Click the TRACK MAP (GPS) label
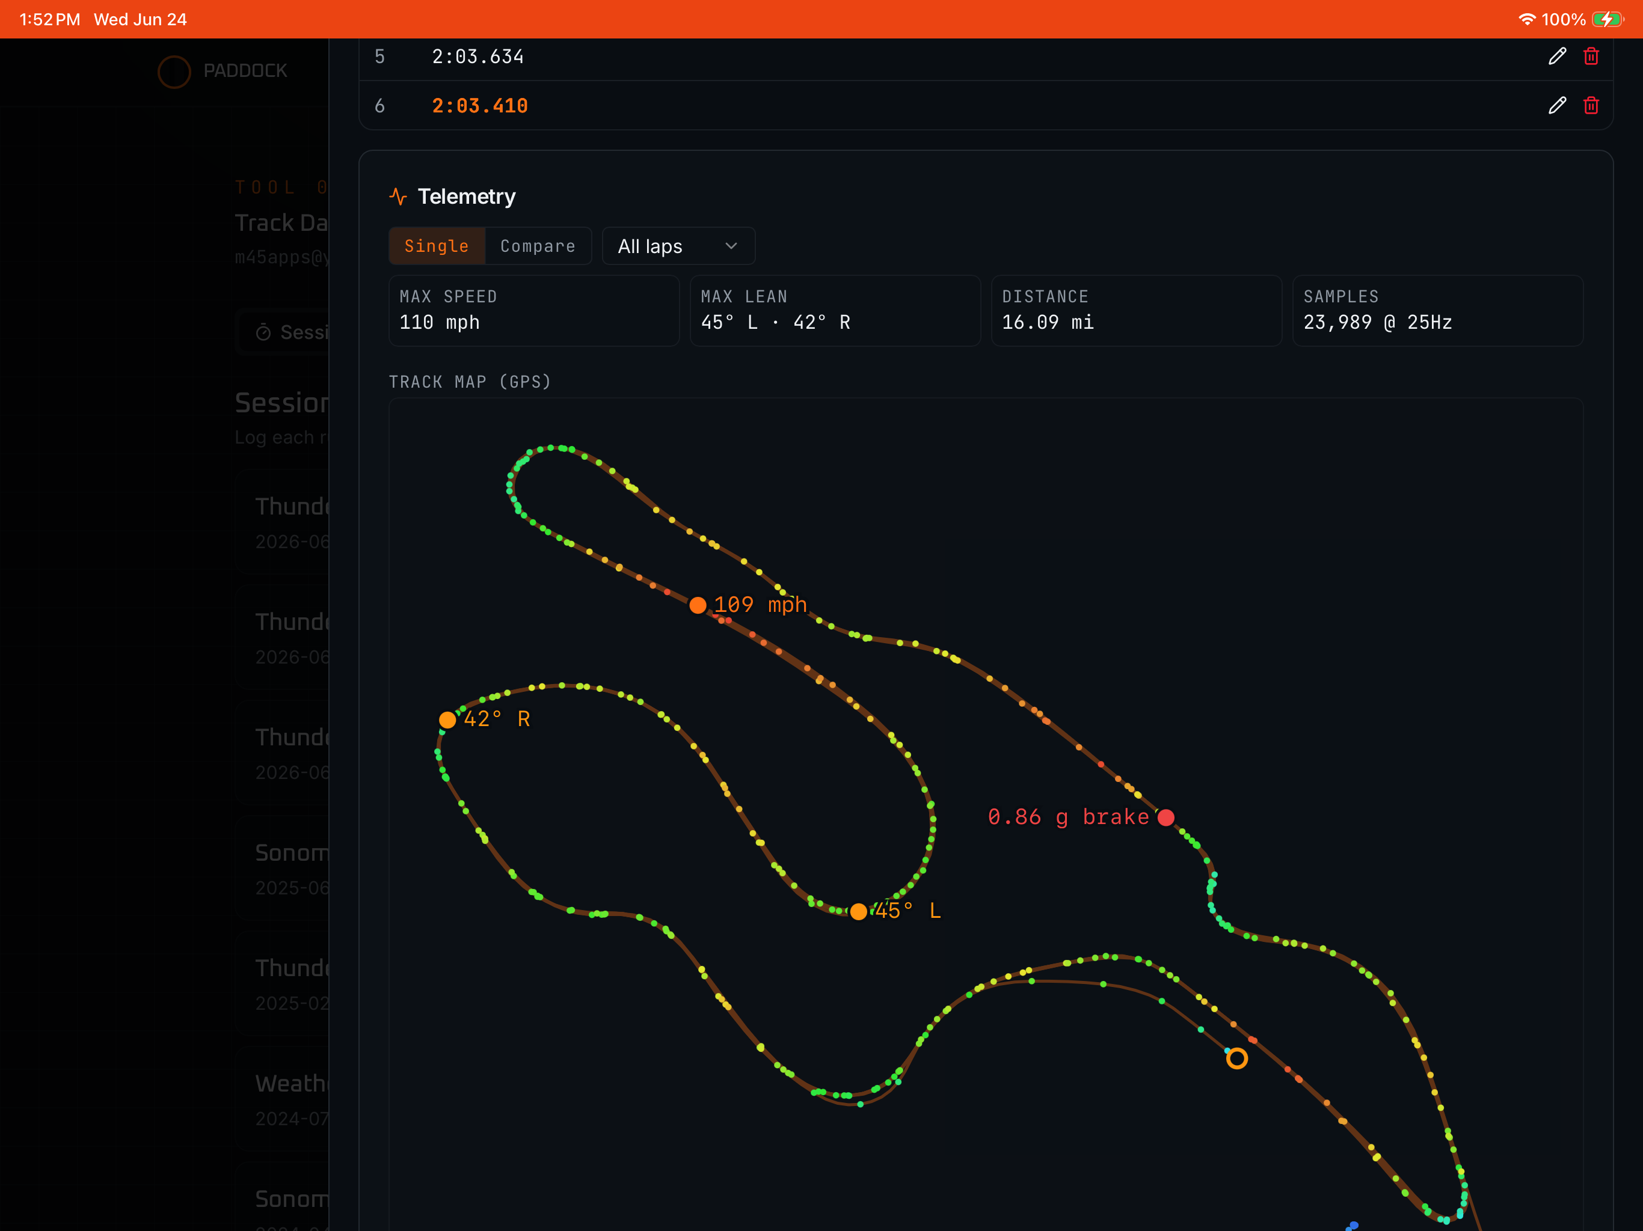 pos(470,382)
